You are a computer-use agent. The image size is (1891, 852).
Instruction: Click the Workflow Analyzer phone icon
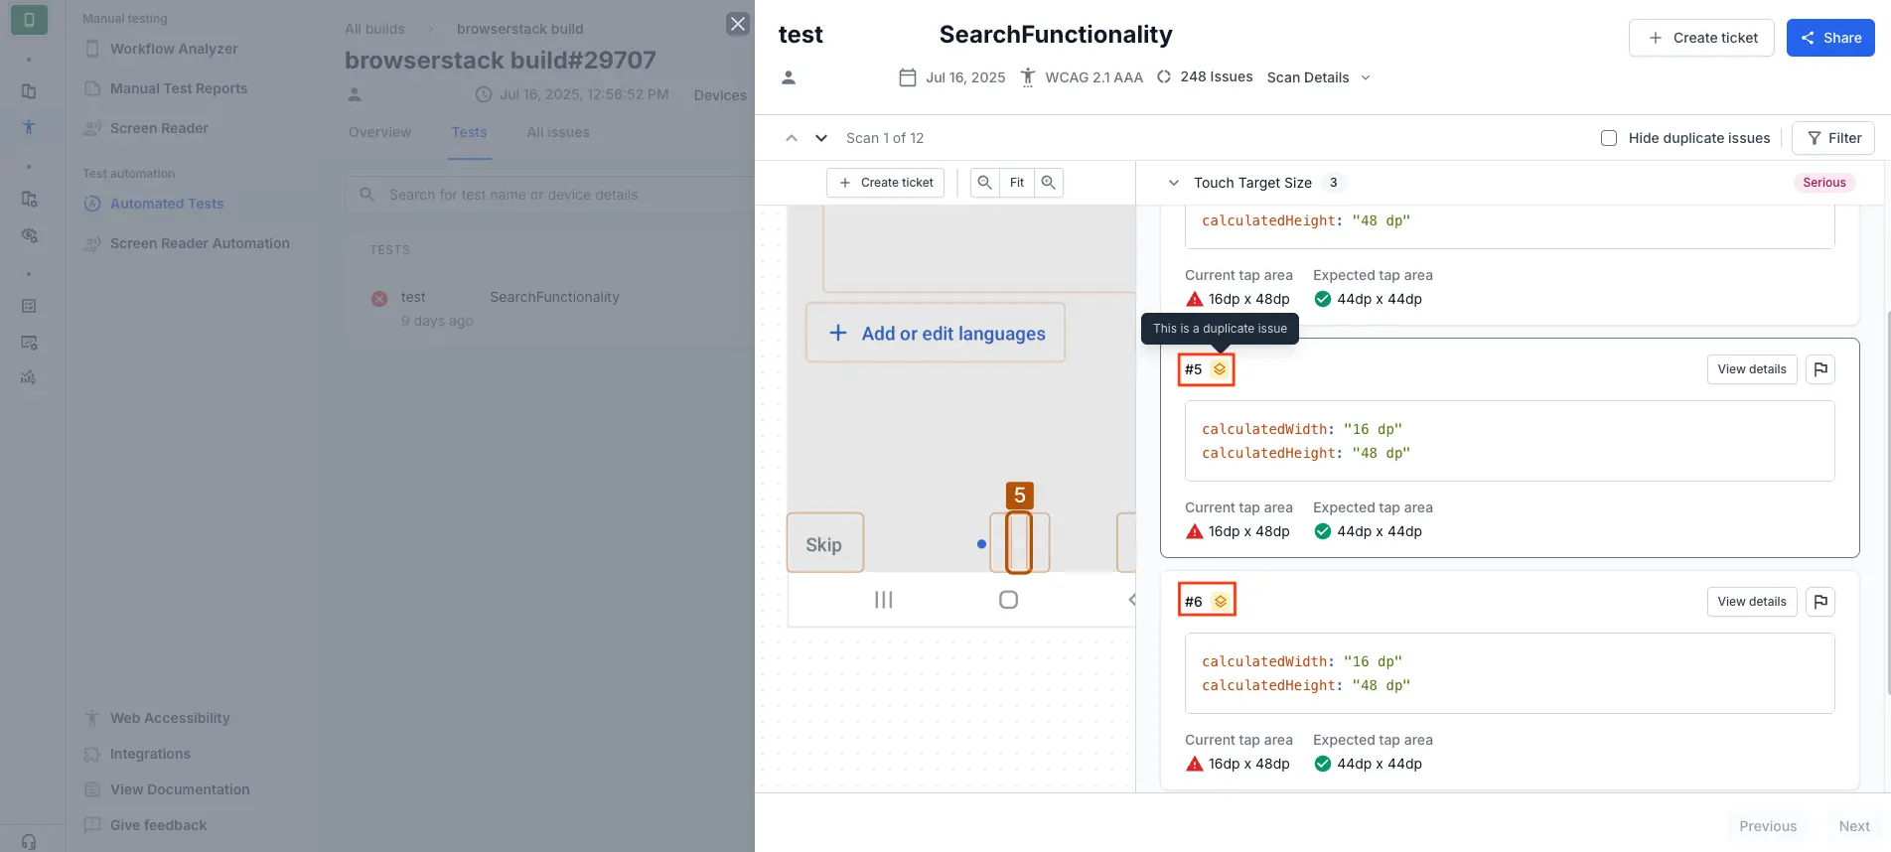[x=92, y=49]
